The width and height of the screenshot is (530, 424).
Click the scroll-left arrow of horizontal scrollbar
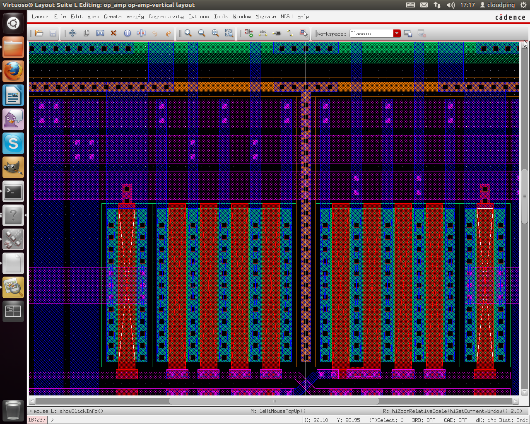pyautogui.click(x=32, y=401)
